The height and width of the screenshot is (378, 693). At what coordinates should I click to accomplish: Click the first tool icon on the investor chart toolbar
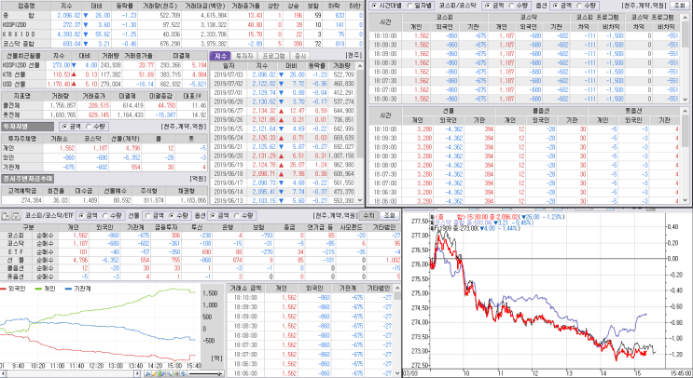[x=147, y=374]
